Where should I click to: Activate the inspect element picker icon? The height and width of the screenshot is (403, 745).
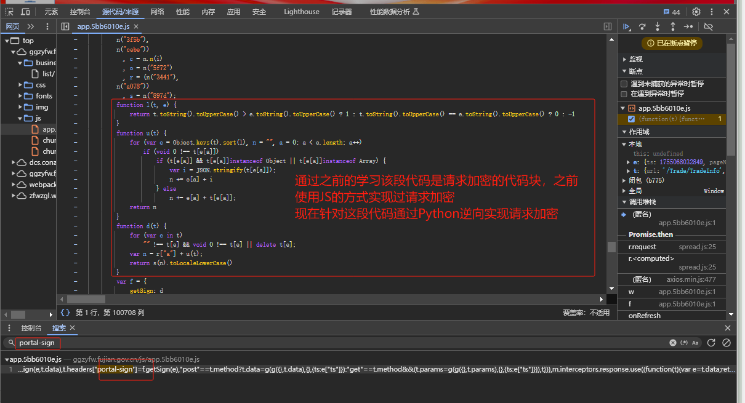point(9,12)
